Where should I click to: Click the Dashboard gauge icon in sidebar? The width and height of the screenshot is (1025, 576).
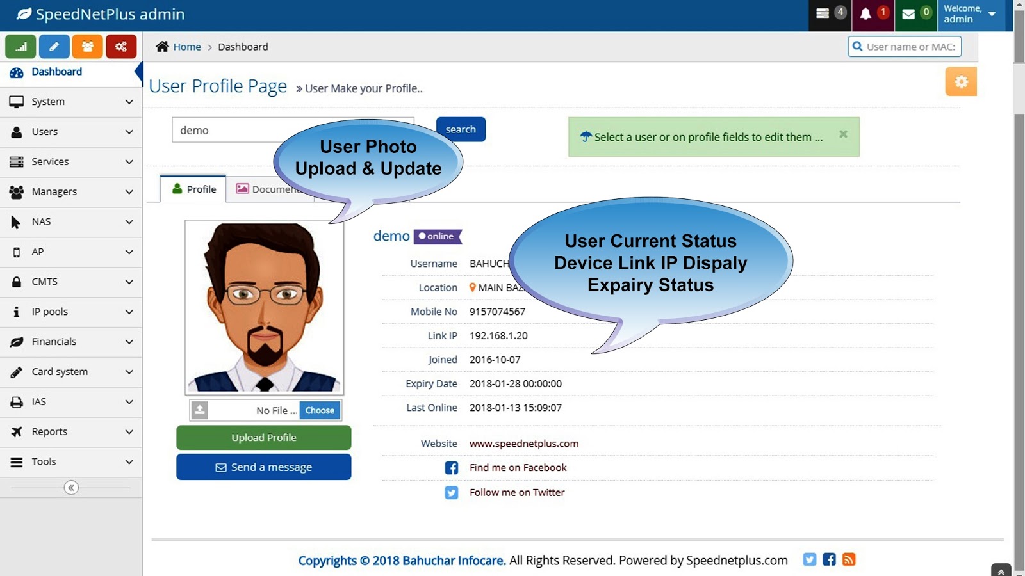click(17, 72)
